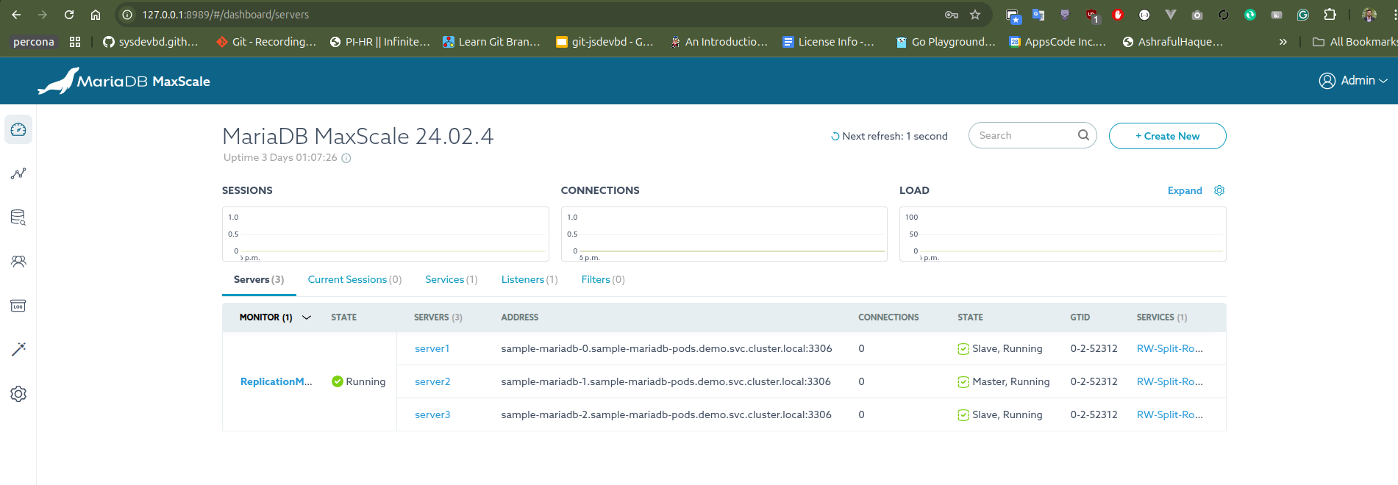Expand the dashboard graphs
Image resolution: width=1398 pixels, height=485 pixels.
click(1184, 190)
